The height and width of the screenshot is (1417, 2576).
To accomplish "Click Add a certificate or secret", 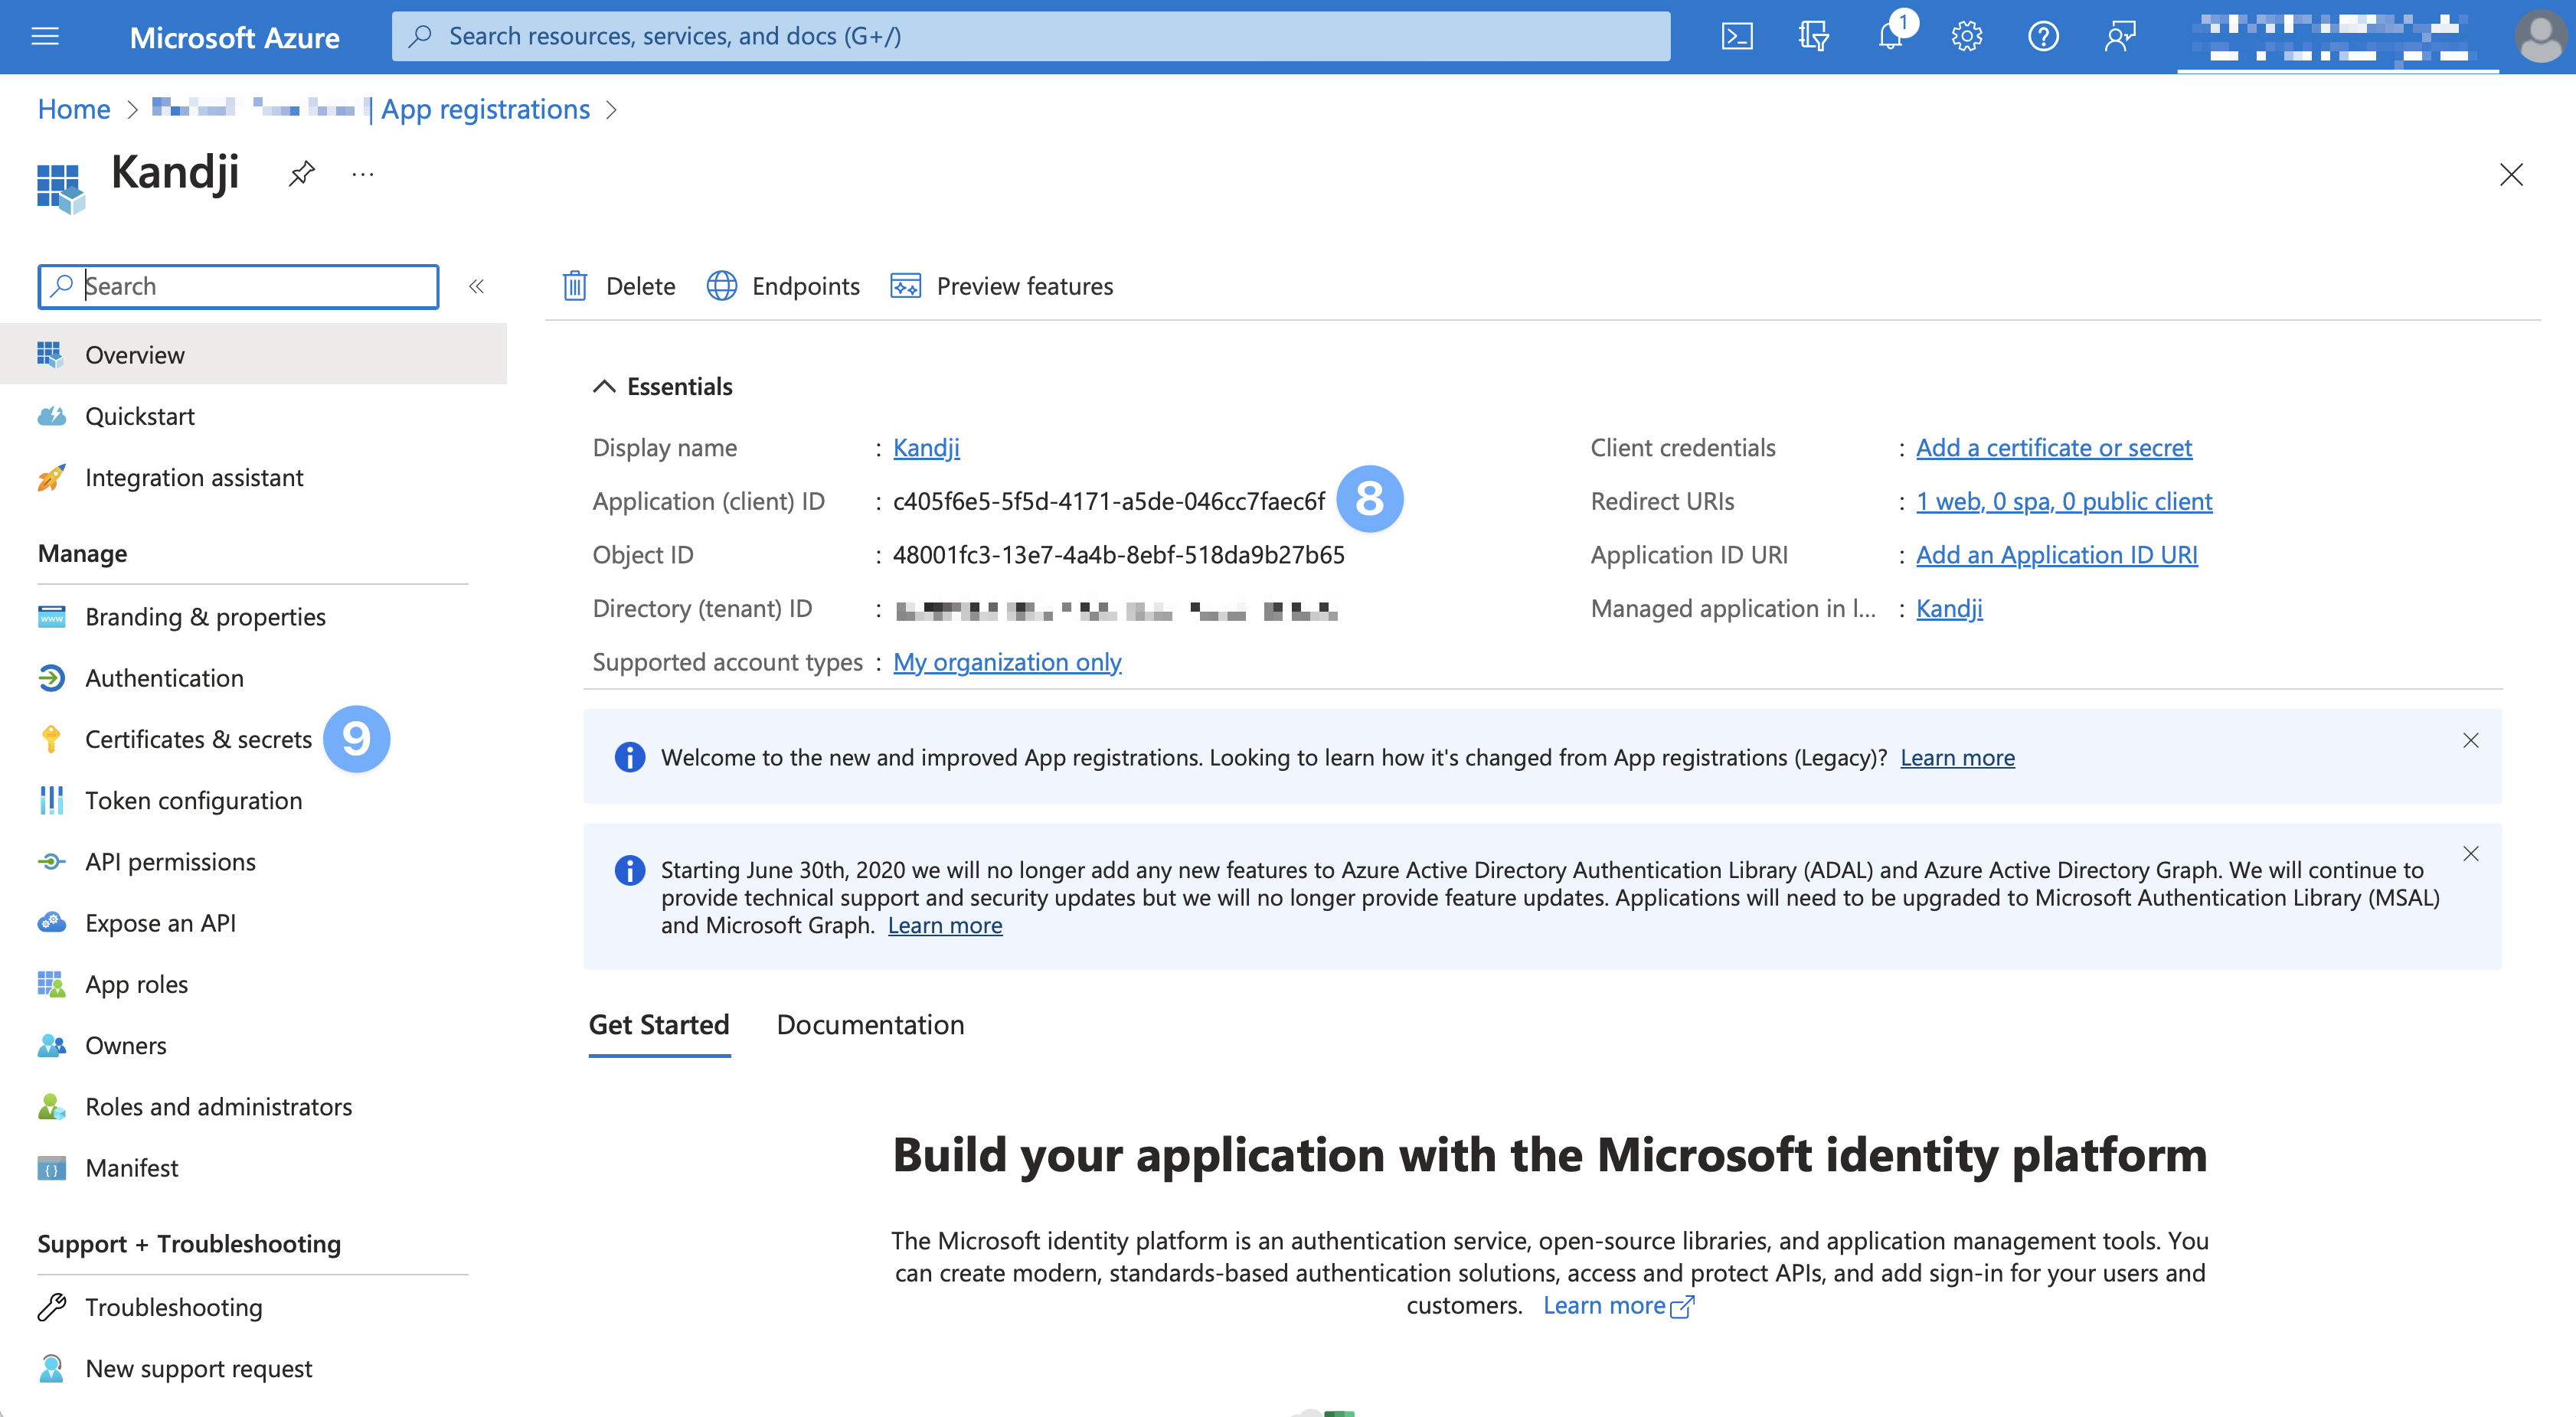I will 2053,447.
